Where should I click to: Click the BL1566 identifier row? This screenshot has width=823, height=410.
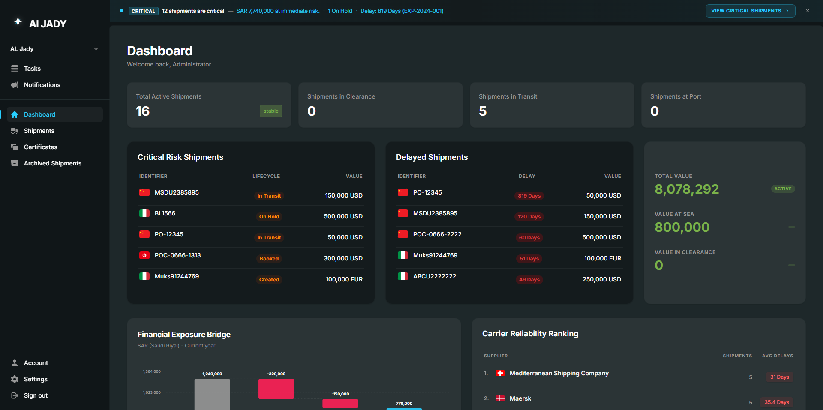[x=251, y=216]
